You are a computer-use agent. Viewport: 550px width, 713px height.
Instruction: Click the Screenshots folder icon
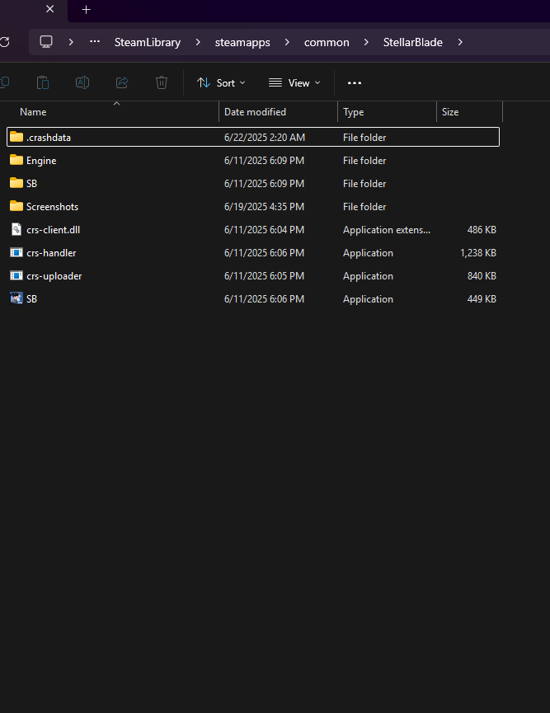(16, 206)
